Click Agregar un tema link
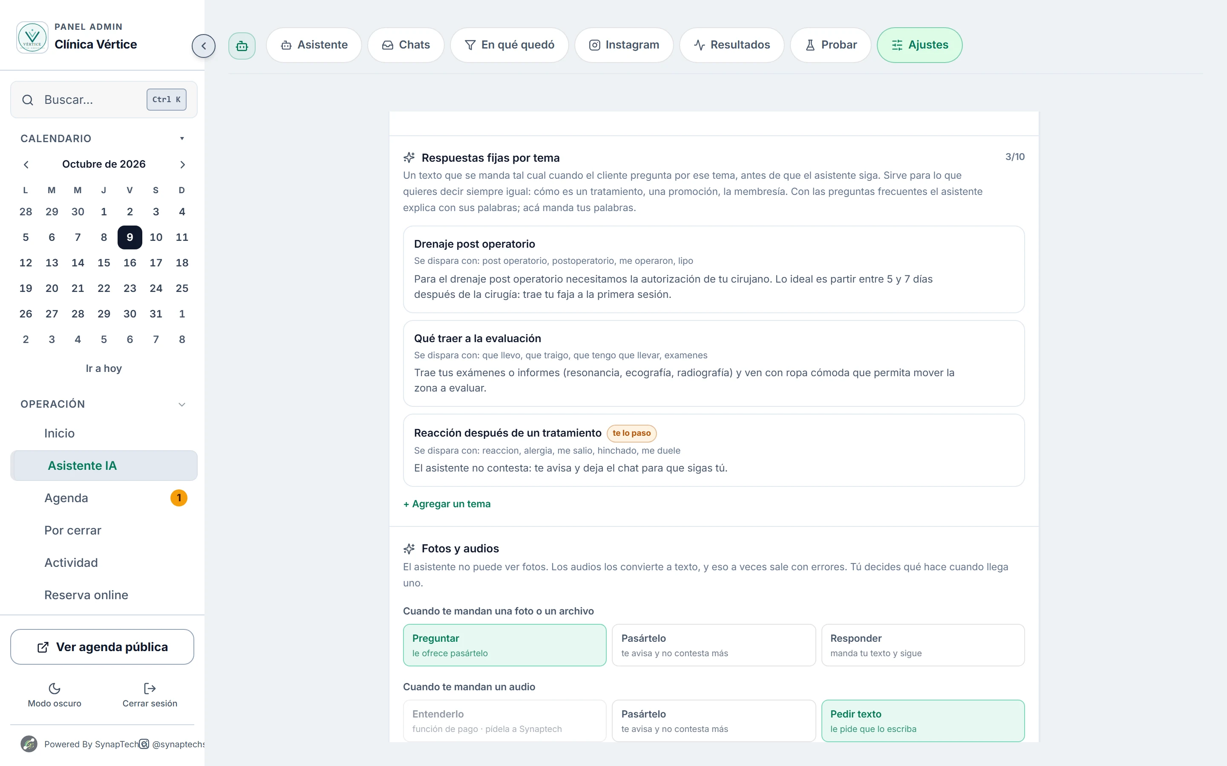The image size is (1227, 766). coord(446,503)
